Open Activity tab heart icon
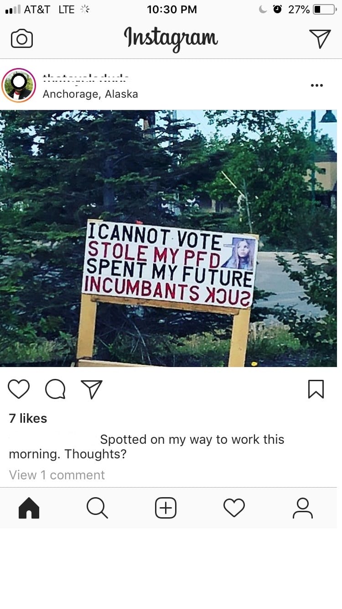Viewport: 342px width, 609px height. click(x=234, y=508)
